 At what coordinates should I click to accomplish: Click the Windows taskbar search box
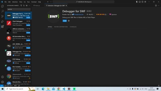point(20,89)
